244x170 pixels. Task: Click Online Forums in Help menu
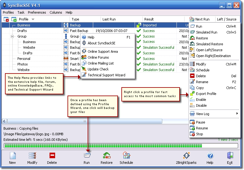pyautogui.click(x=98, y=57)
